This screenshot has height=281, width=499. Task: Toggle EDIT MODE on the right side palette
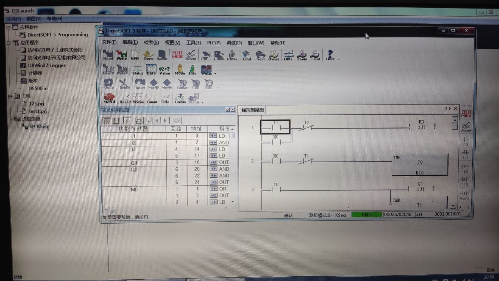point(466,113)
